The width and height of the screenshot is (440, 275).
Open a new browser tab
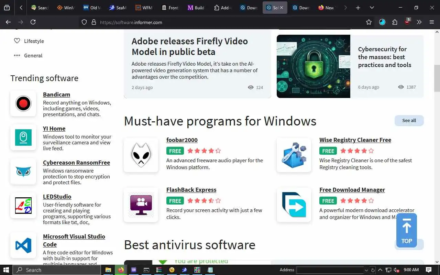(x=358, y=8)
